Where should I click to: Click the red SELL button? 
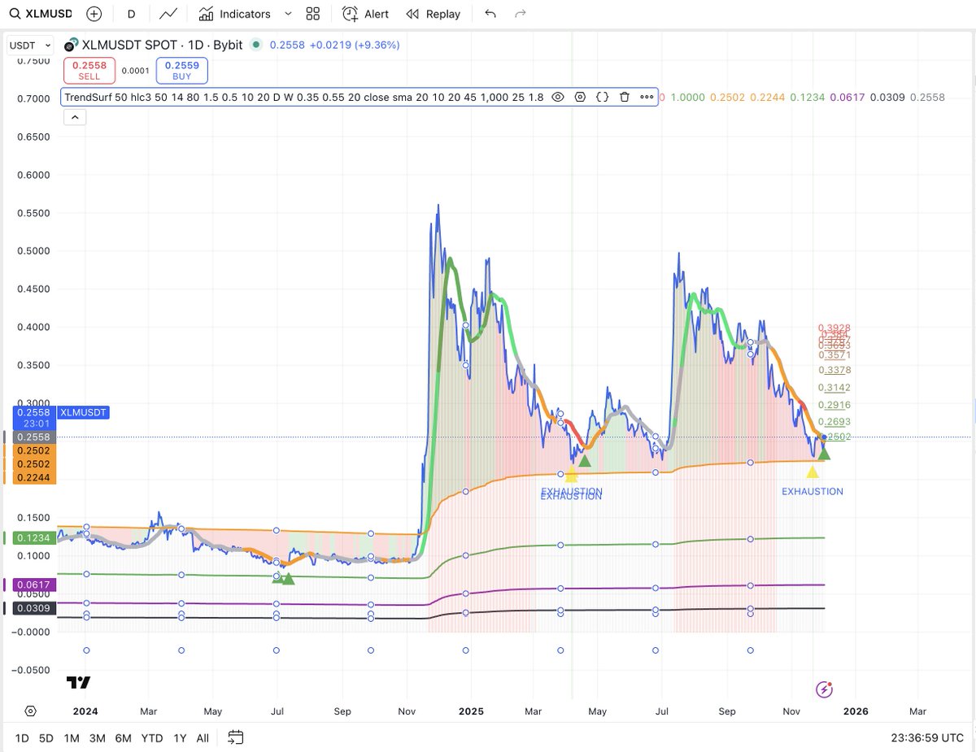(89, 71)
